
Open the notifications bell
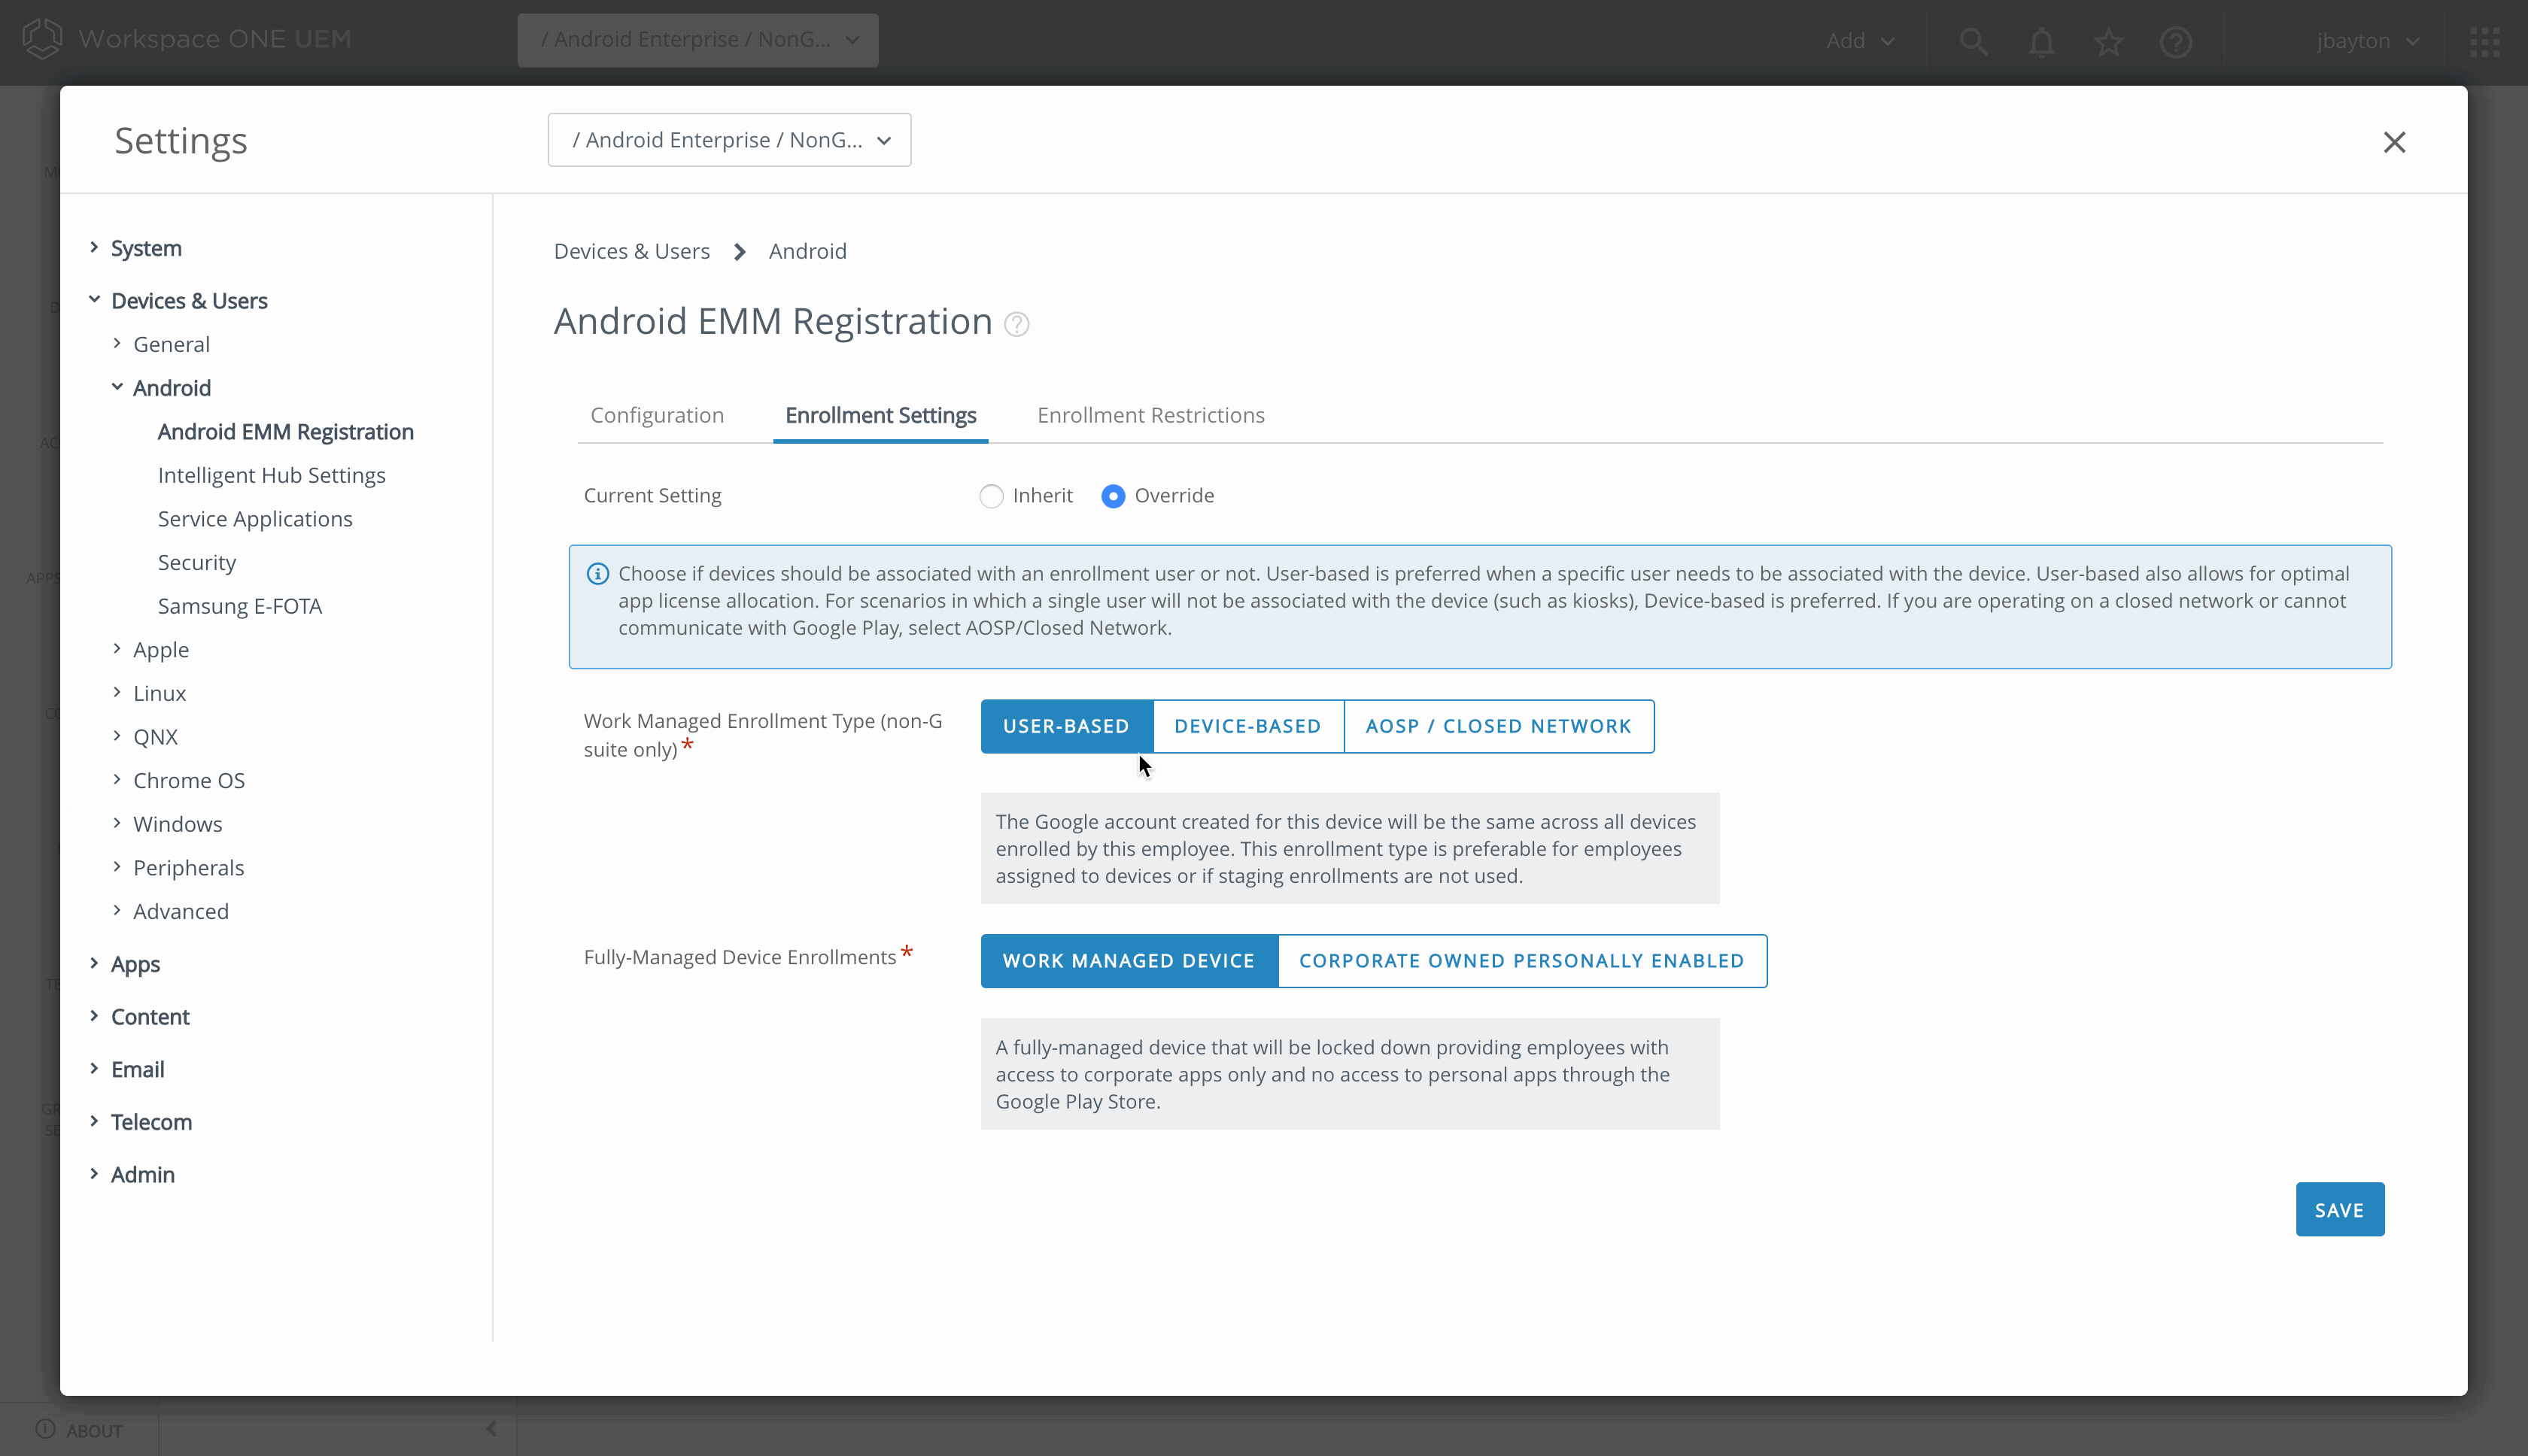[2040, 41]
